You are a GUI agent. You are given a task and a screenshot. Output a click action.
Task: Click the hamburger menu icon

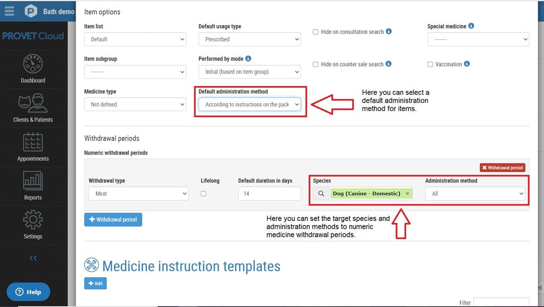9,11
